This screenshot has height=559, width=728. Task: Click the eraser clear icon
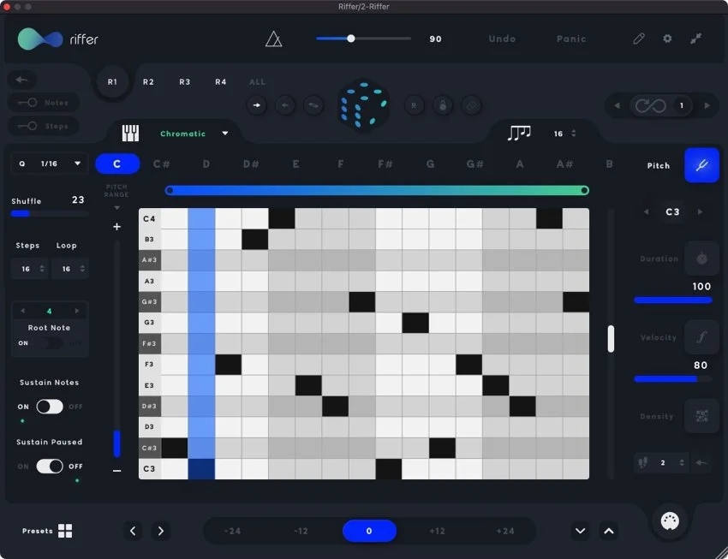click(x=471, y=105)
